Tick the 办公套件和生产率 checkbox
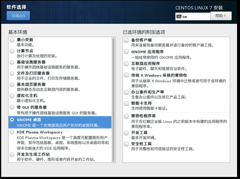This screenshot has height=179, width=240. coord(126,92)
